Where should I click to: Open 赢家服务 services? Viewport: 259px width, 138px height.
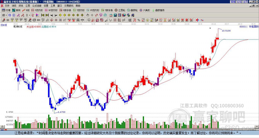click(x=158, y=10)
